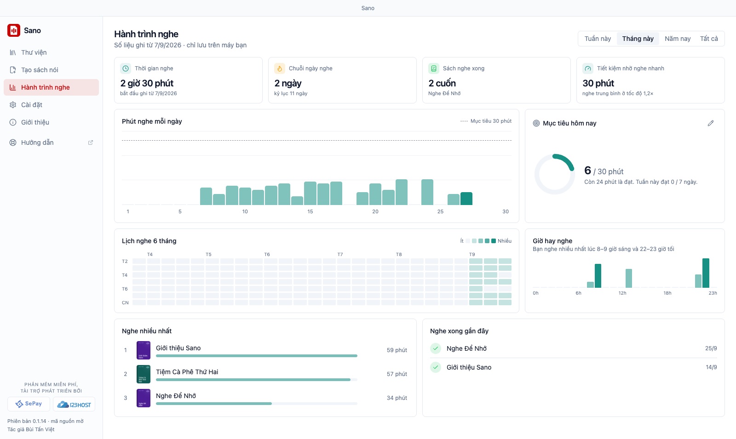
Task: Open the Hướng dẫn guide link
Action: pyautogui.click(x=51, y=143)
